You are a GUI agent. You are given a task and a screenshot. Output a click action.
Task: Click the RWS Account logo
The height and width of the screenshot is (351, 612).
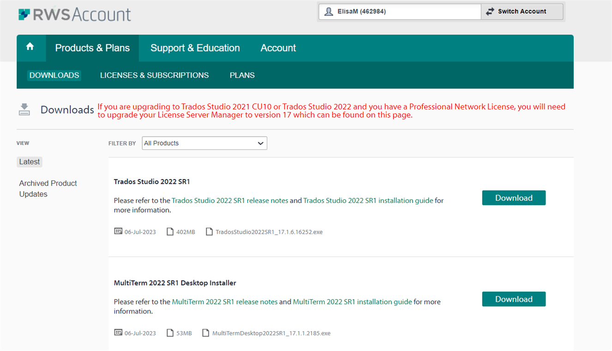coord(75,14)
